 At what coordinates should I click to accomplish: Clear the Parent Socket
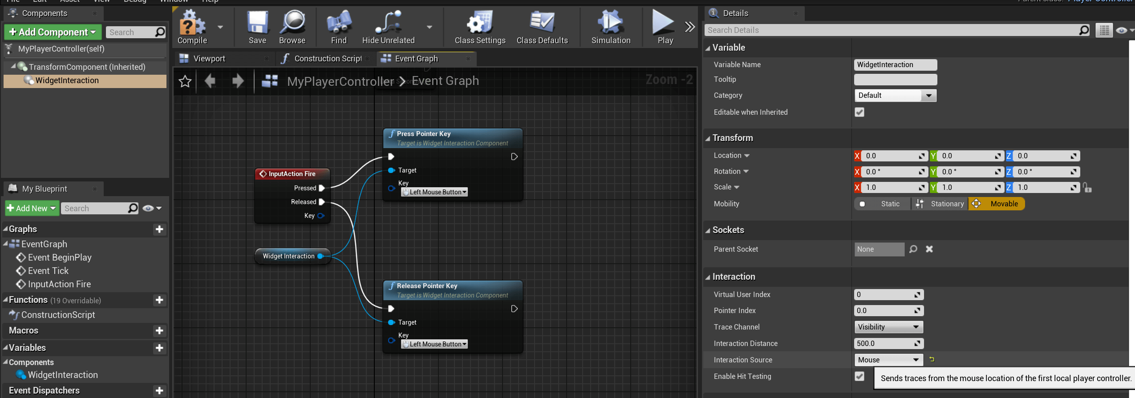point(929,249)
